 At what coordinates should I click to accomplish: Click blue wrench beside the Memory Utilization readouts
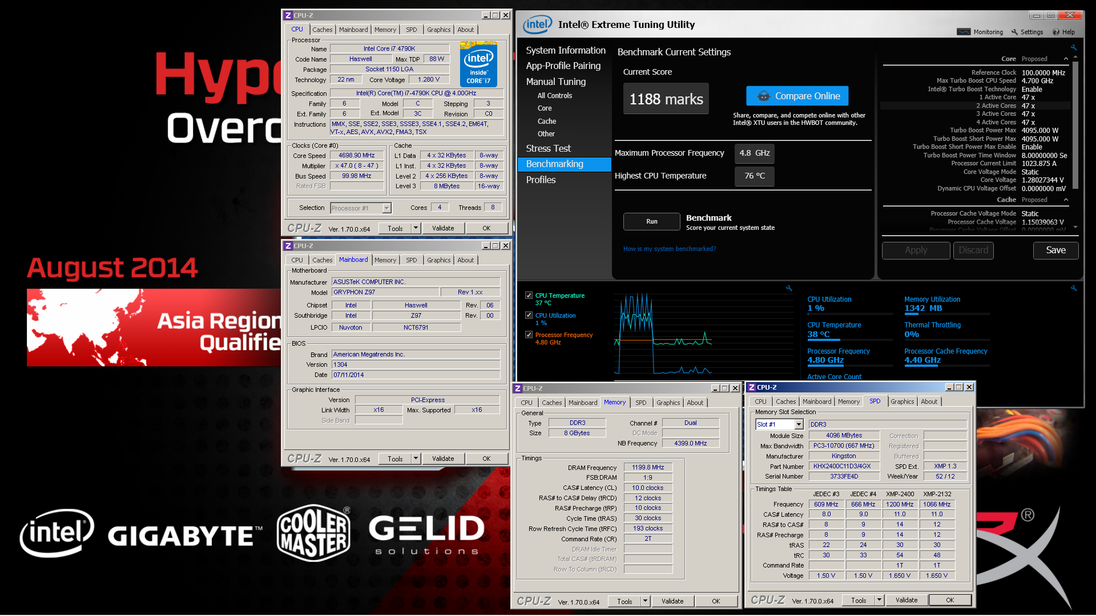pos(1073,288)
